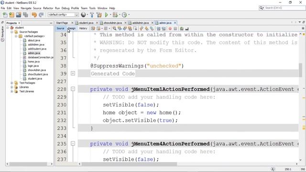Click the Find Previous Occurrence icon
The width and height of the screenshot is (306, 172).
120,29
